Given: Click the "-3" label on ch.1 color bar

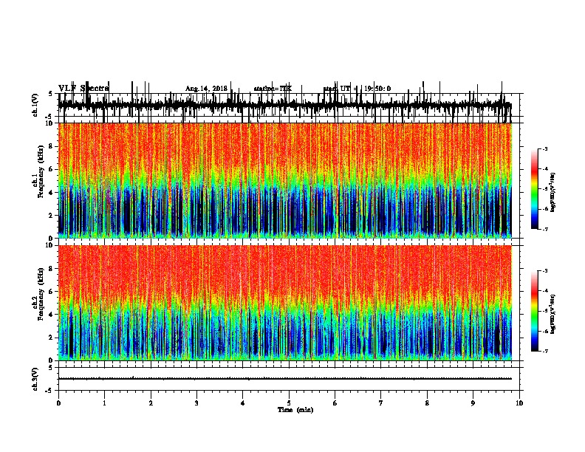Looking at the screenshot, I should point(544,148).
